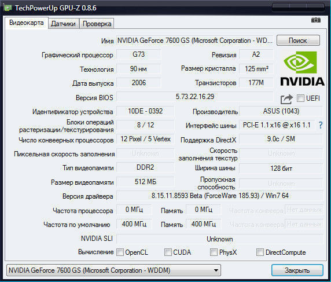Toggle the DirectCompute checkbox
Viewport: 331px width, 282px height.
click(x=260, y=252)
